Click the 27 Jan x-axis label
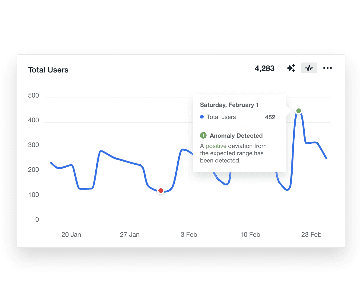The height and width of the screenshot is (302, 362). (x=130, y=235)
